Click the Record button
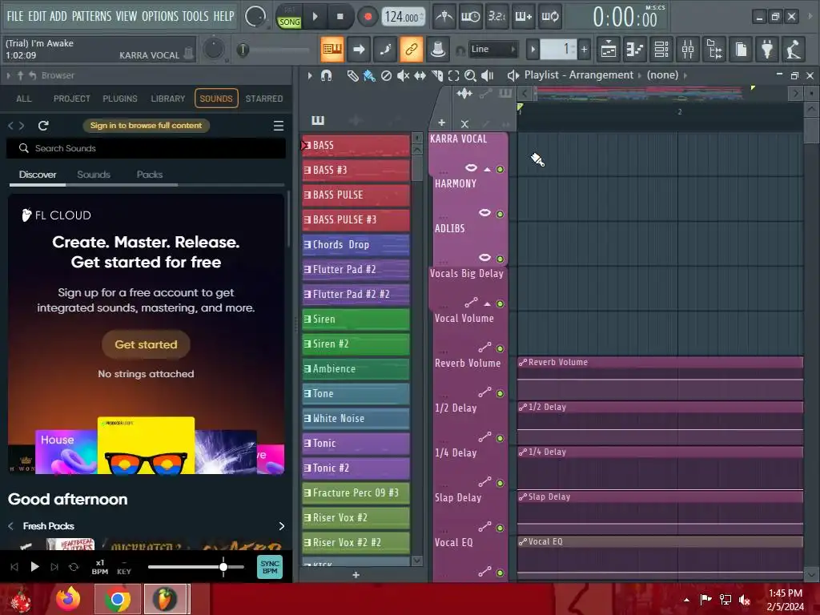 click(x=368, y=17)
